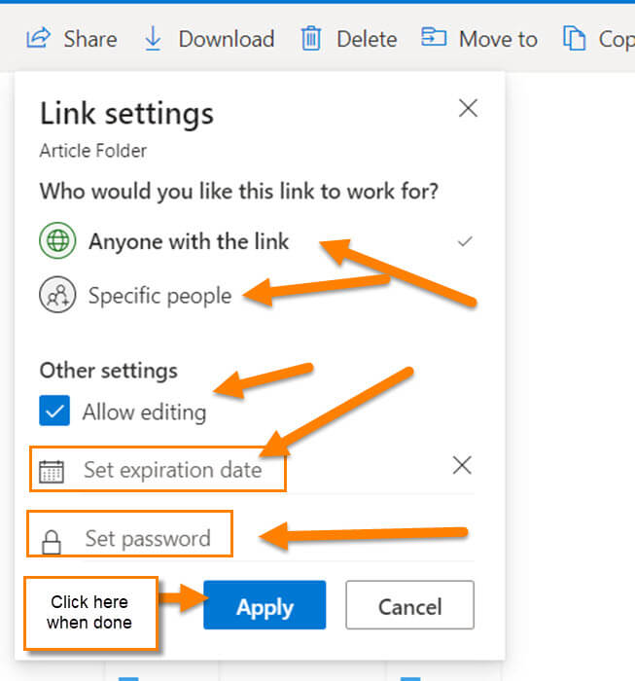The width and height of the screenshot is (635, 681).
Task: Close the Link settings dialog
Action: (x=469, y=108)
